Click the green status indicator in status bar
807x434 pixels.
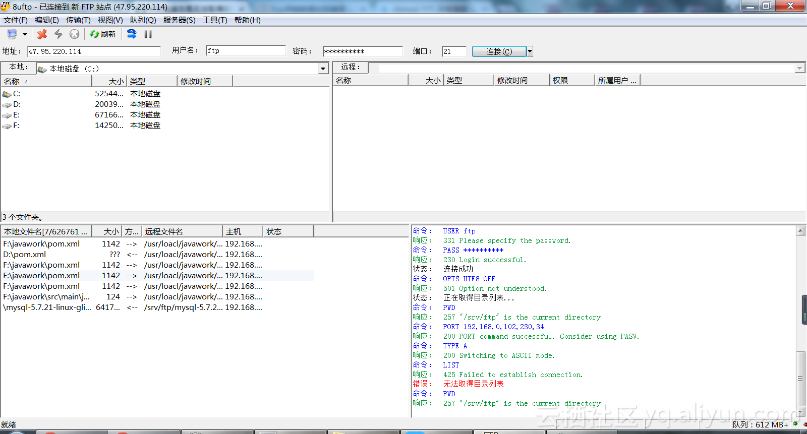[x=795, y=424]
